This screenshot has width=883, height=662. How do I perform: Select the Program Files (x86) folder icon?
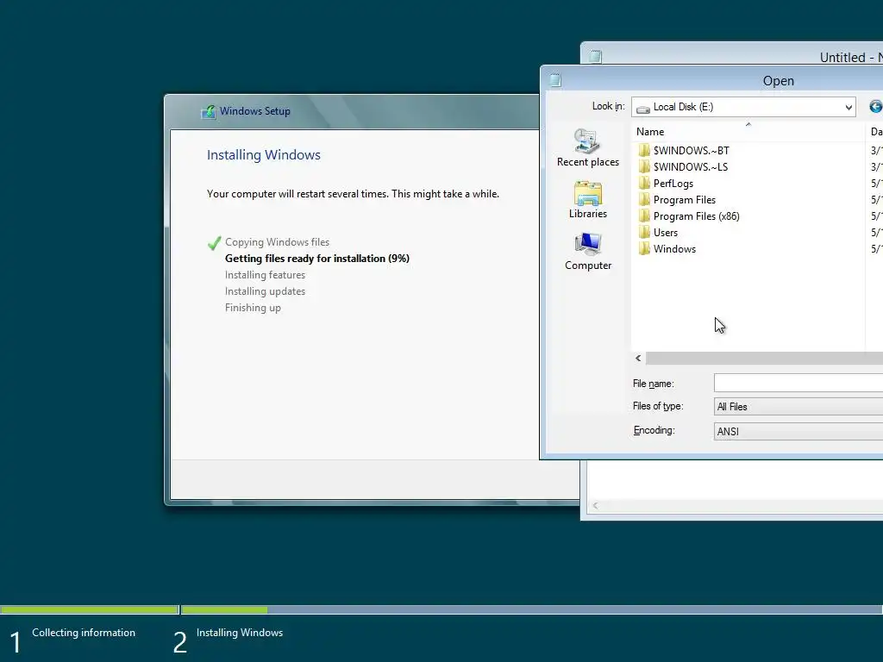pyautogui.click(x=644, y=215)
